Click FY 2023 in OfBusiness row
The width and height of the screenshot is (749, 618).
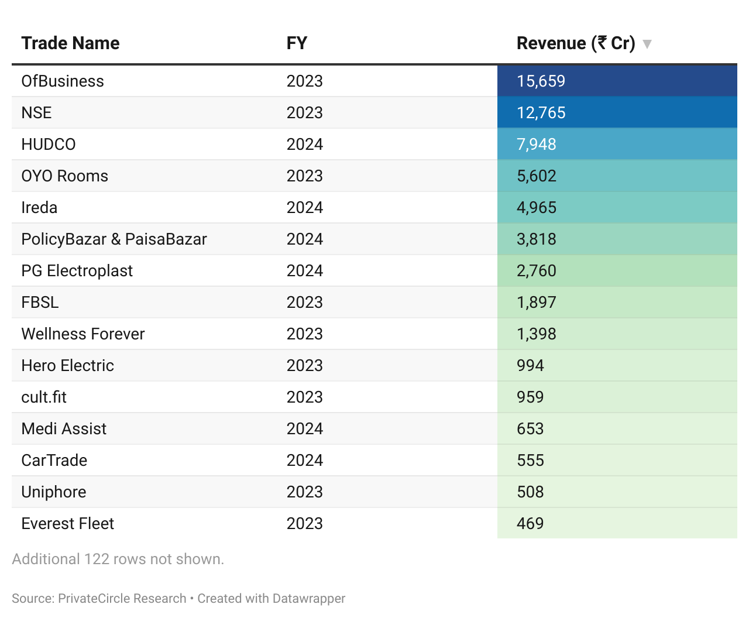[x=305, y=81]
